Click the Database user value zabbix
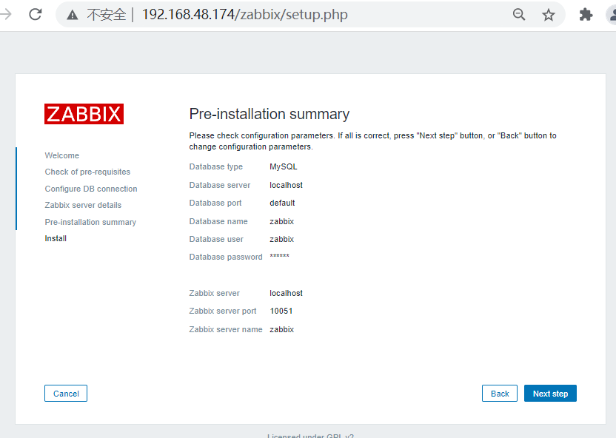The height and width of the screenshot is (438, 616). [281, 239]
